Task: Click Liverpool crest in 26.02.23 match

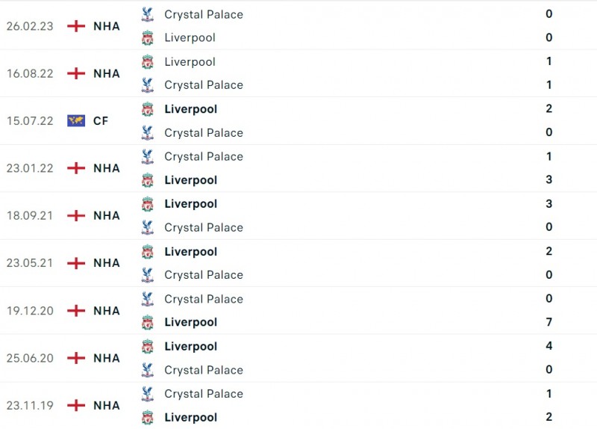Action: pos(148,37)
